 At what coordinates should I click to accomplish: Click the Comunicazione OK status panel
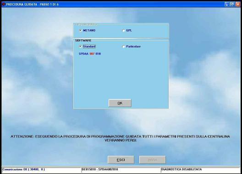41,170
